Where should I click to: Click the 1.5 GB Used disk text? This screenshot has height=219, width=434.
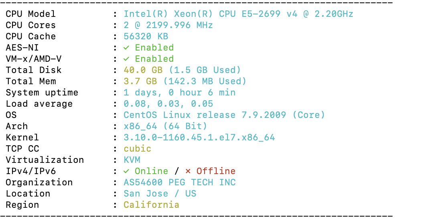pyautogui.click(x=205, y=70)
